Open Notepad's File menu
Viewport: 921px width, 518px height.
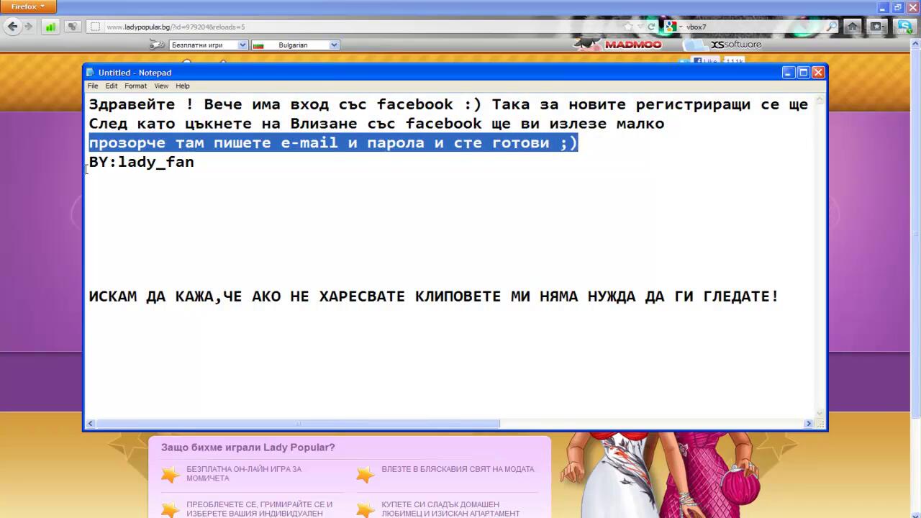pyautogui.click(x=93, y=86)
